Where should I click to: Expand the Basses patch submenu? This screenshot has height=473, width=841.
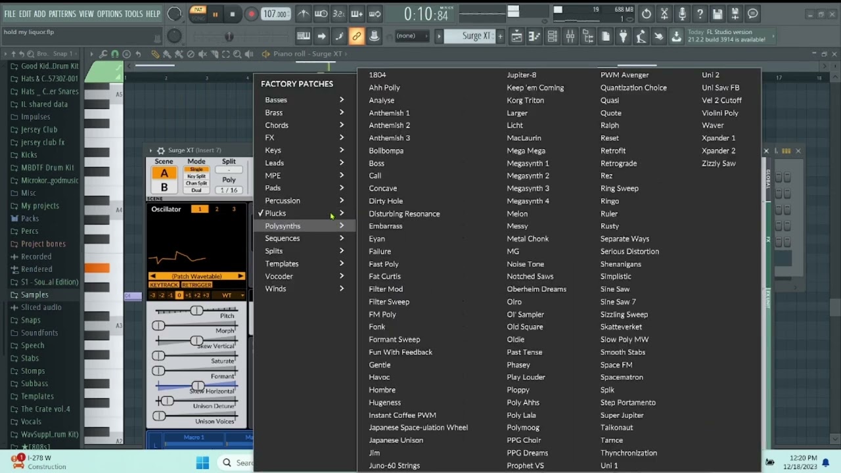pyautogui.click(x=304, y=100)
